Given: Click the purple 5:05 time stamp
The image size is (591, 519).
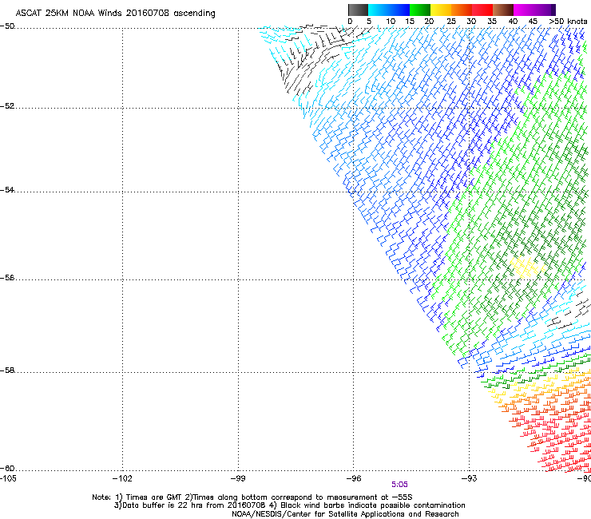Looking at the screenshot, I should 399,485.
